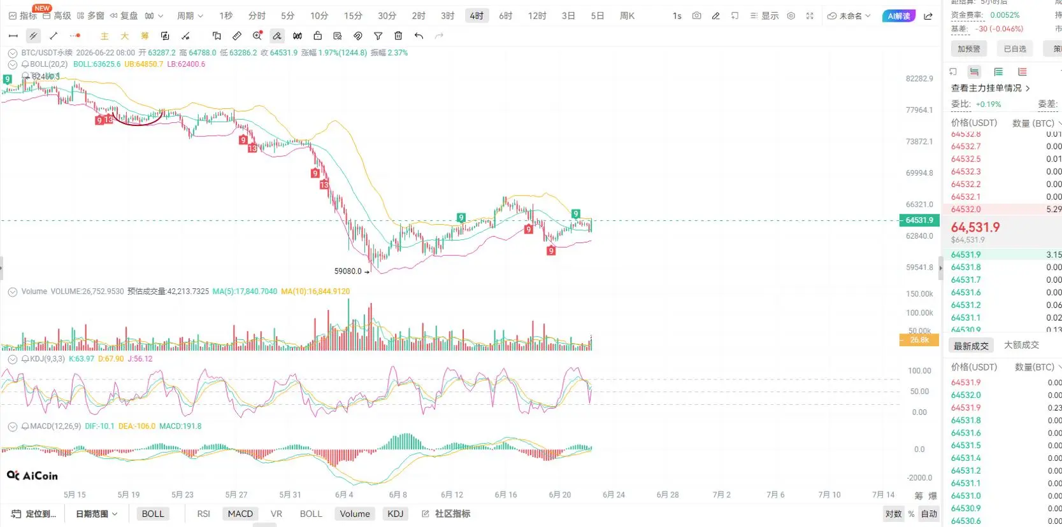The width and height of the screenshot is (1062, 527).
Task: Click the 定位到 locate button
Action: tap(34, 514)
